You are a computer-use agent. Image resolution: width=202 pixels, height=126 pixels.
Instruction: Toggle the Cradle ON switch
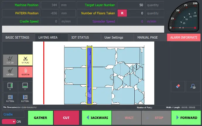(9, 122)
